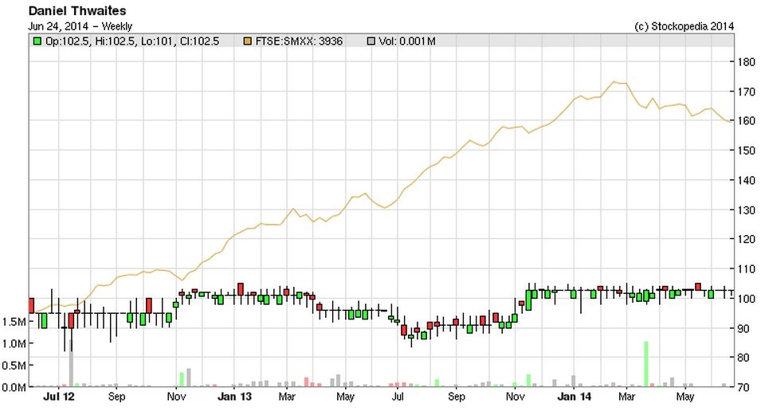Screen dimensions: 761x419
Task: Click the "Jul" x-axis label near mid-2013
Action: click(397, 397)
